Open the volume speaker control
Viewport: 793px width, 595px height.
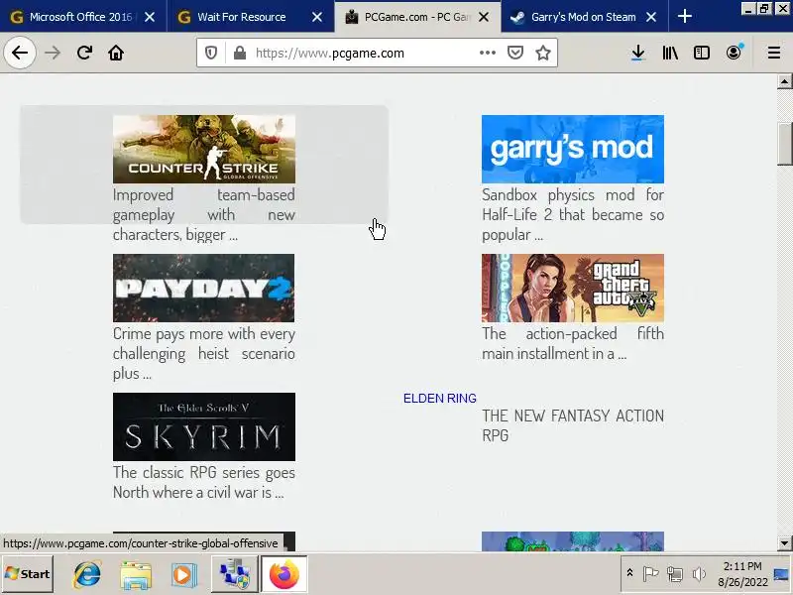(x=699, y=574)
